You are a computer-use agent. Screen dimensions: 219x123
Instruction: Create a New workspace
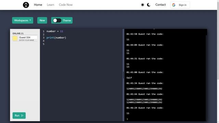coord(42,20)
